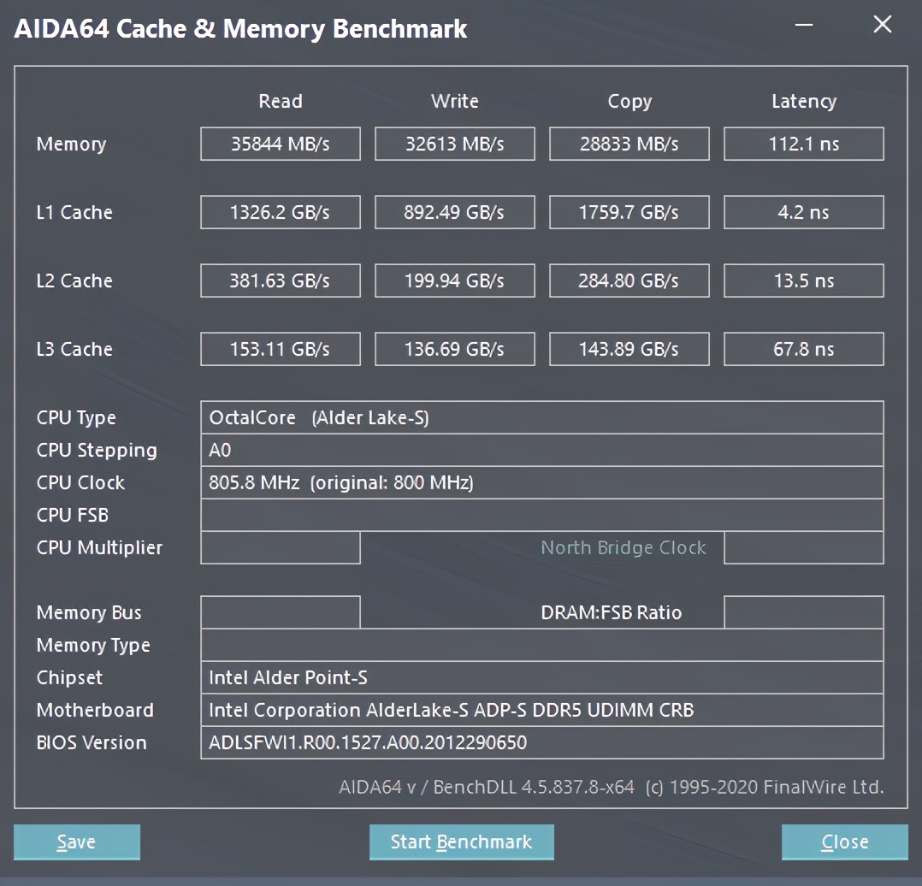Select the BIOS Version field

(541, 742)
